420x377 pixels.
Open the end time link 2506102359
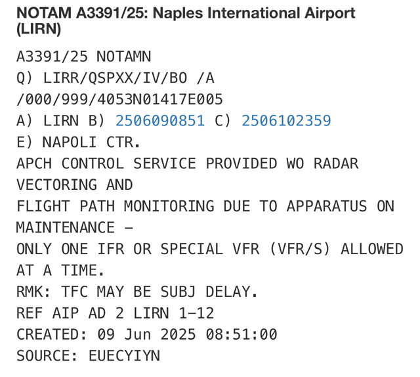(x=286, y=121)
